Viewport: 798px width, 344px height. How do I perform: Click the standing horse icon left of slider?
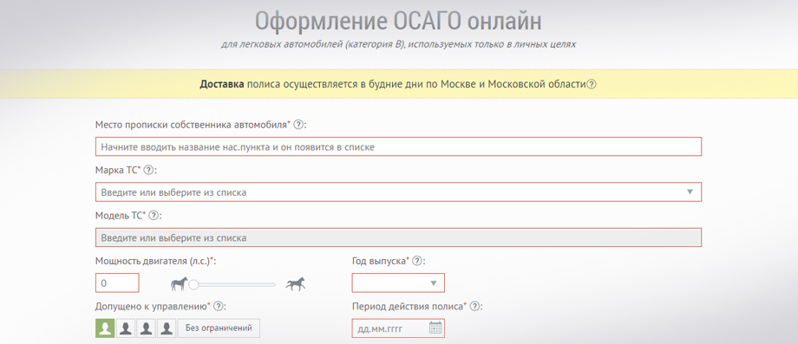click(180, 283)
